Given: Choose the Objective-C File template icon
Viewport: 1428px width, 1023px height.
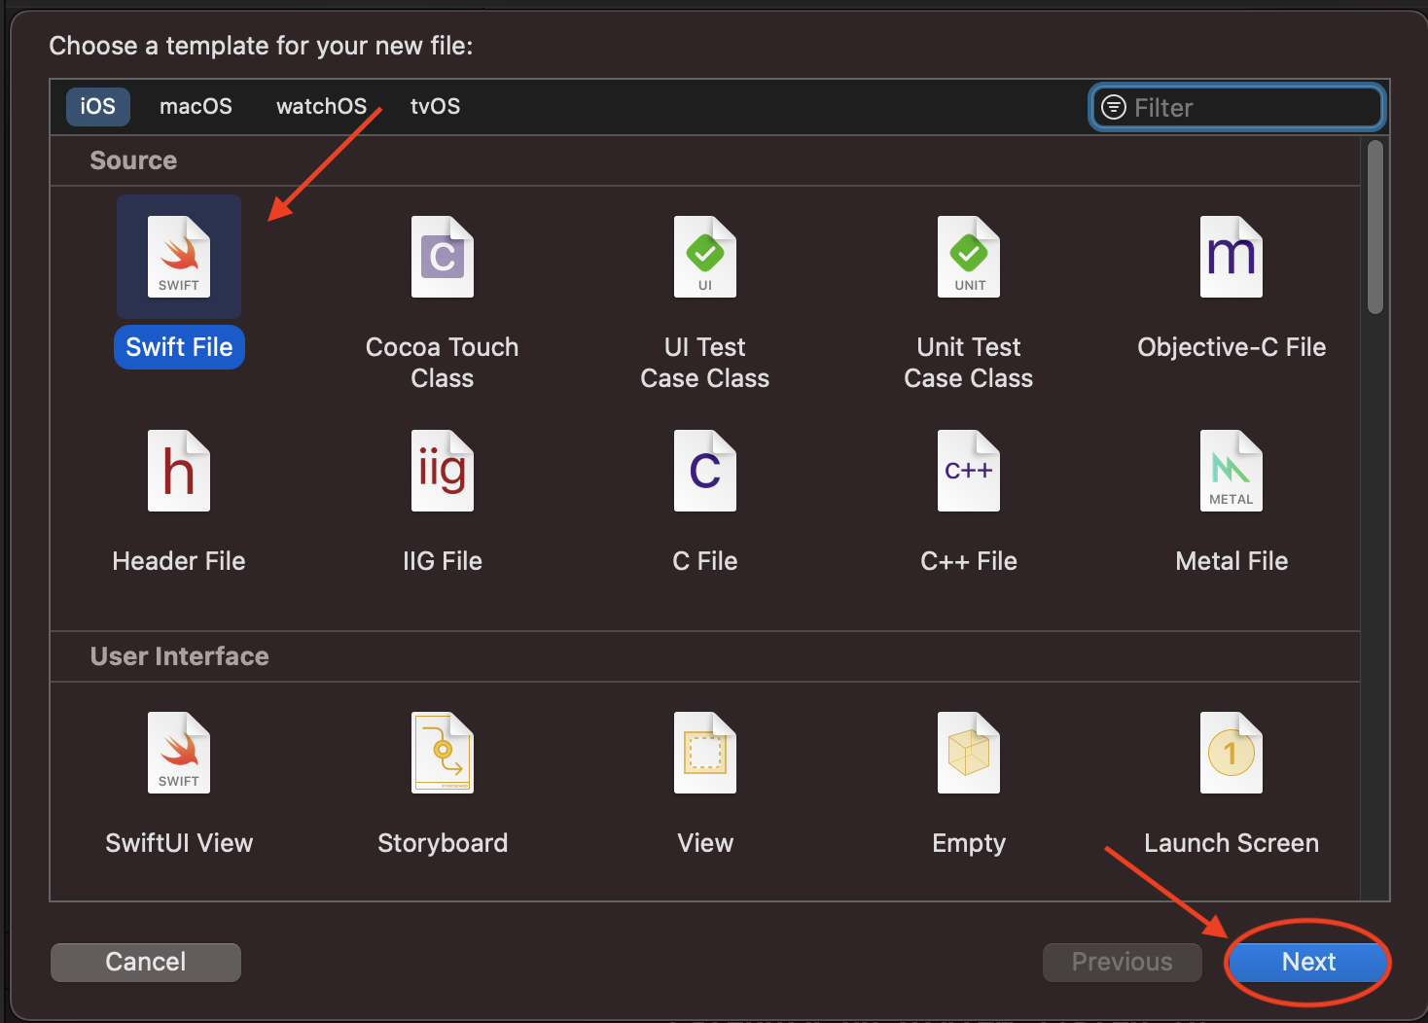Looking at the screenshot, I should tap(1232, 257).
